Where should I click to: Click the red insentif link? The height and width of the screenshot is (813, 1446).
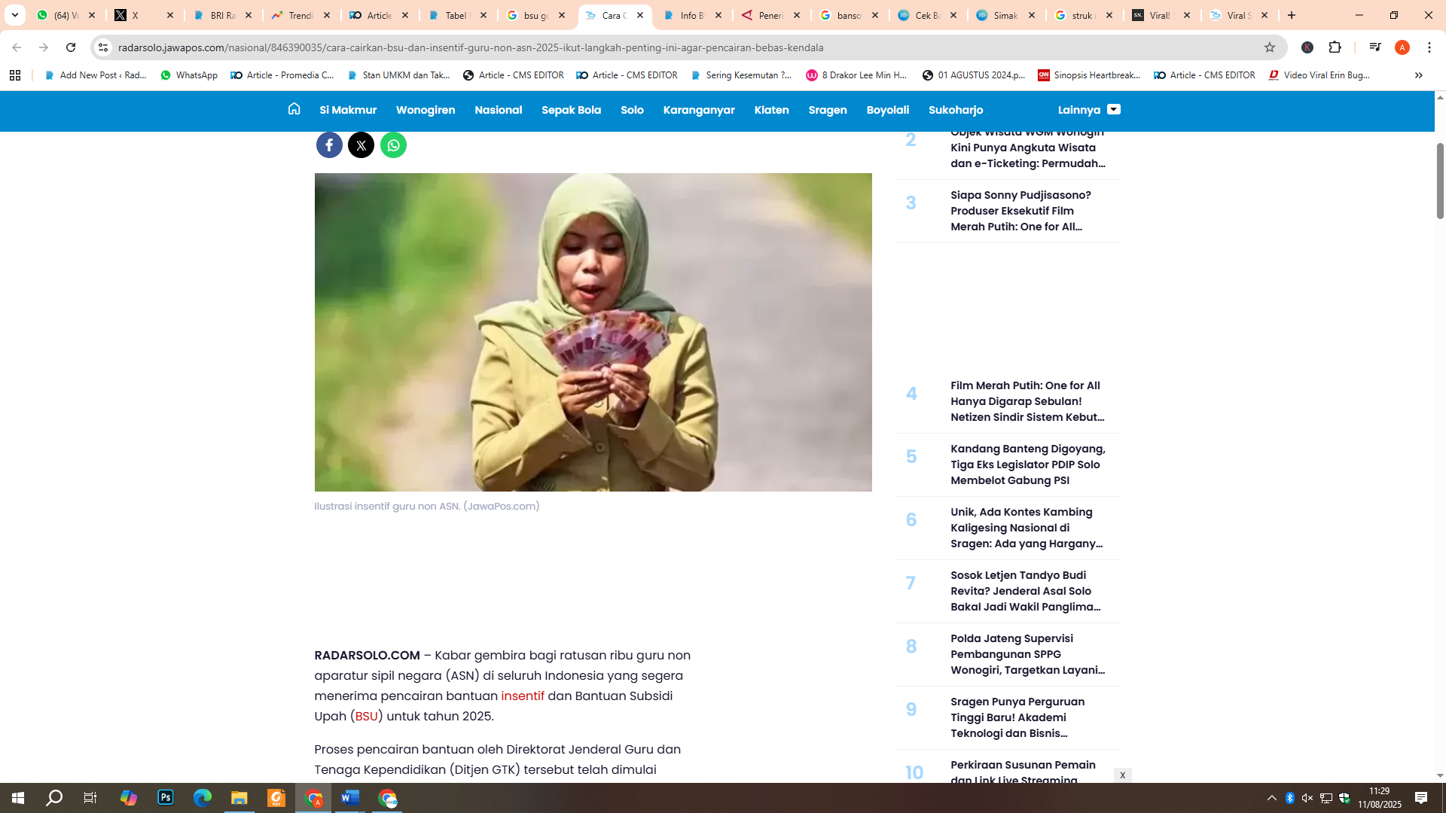tap(523, 696)
